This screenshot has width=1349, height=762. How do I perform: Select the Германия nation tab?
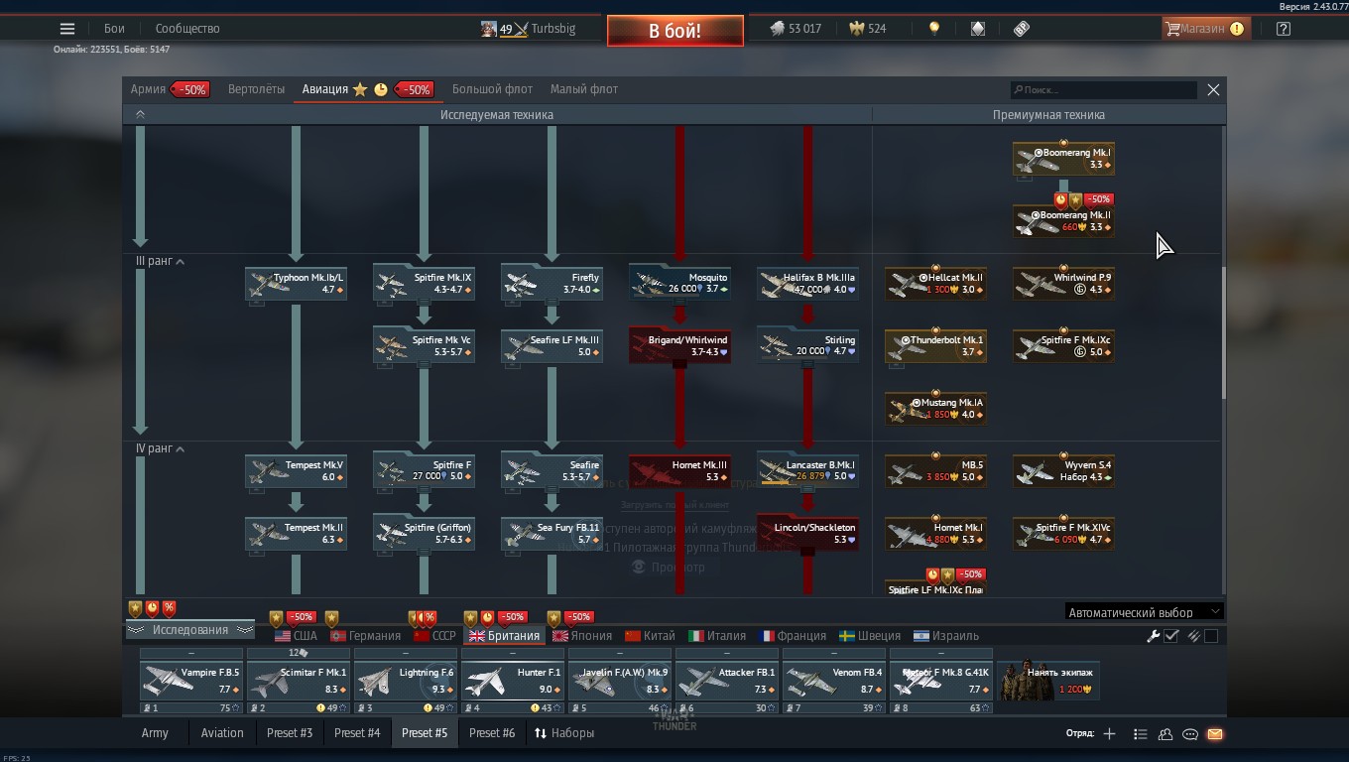pyautogui.click(x=365, y=636)
